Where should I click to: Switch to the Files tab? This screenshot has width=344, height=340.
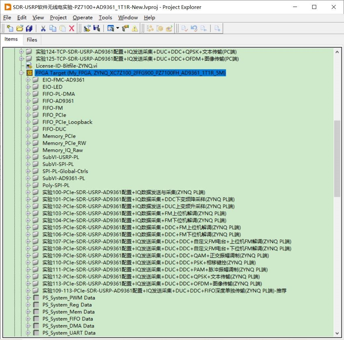(x=32, y=40)
